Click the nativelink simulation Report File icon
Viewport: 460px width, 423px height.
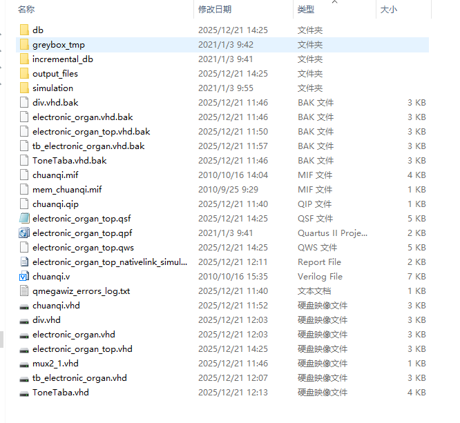click(24, 262)
